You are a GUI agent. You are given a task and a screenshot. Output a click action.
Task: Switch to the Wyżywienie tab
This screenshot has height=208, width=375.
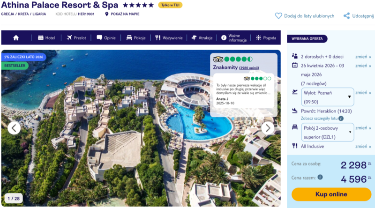click(169, 38)
